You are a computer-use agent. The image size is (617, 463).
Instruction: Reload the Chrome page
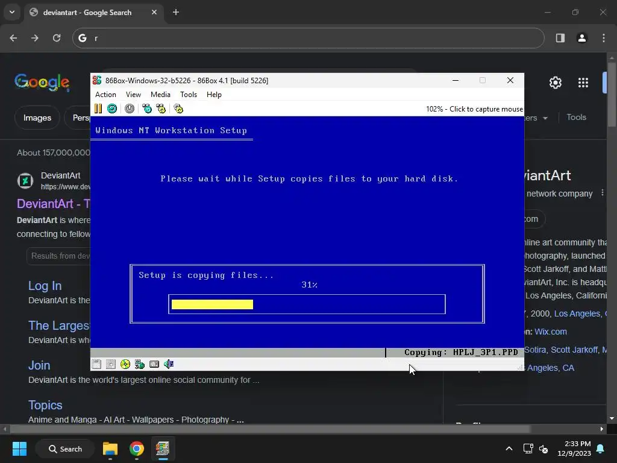point(57,38)
